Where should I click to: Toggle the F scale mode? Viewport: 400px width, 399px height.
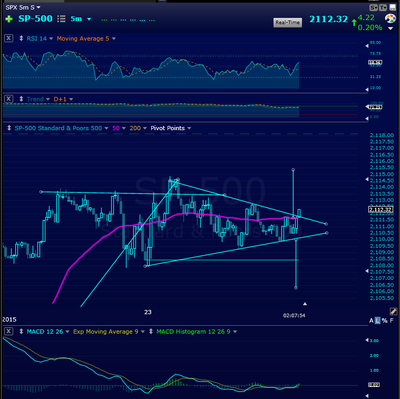point(392,320)
